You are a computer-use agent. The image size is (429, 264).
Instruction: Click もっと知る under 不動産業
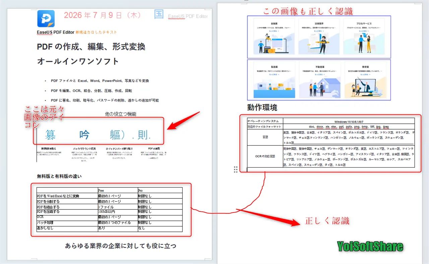(x=319, y=74)
